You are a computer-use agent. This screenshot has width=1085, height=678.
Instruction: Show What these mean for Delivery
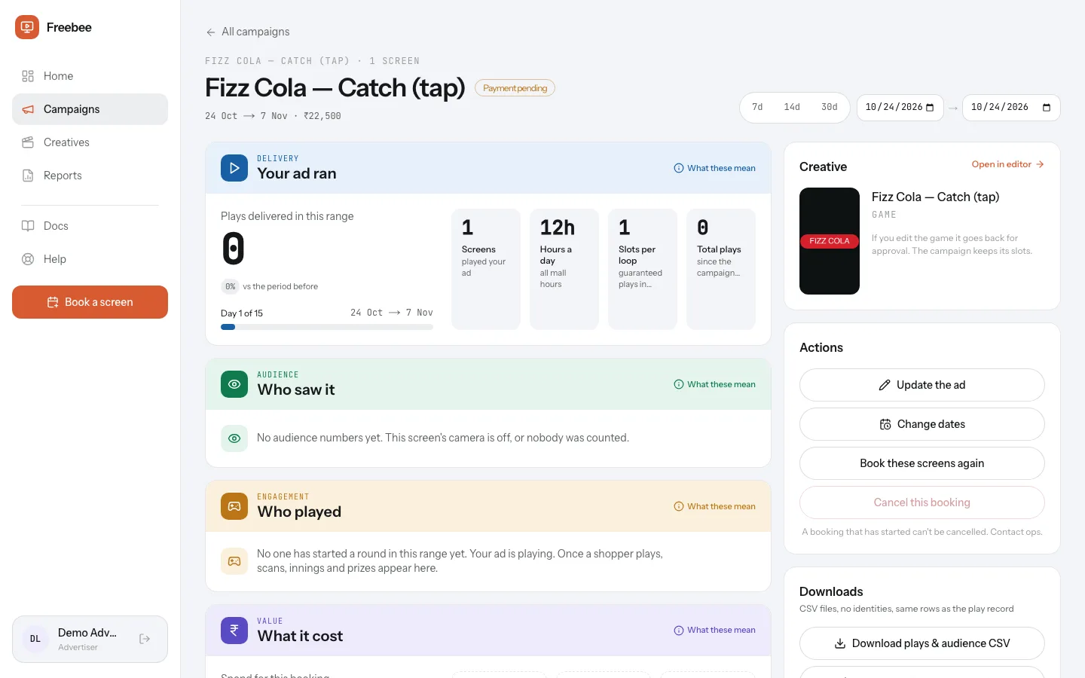click(714, 168)
